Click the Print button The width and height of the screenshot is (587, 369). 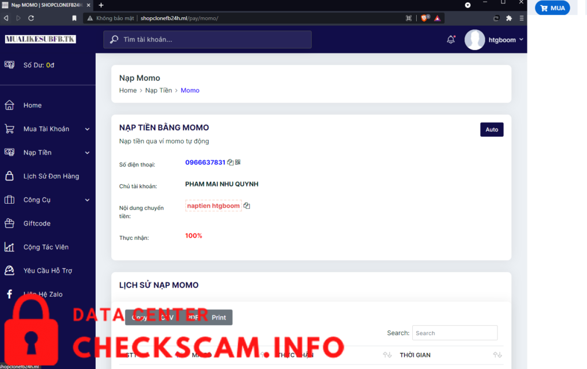tap(218, 317)
